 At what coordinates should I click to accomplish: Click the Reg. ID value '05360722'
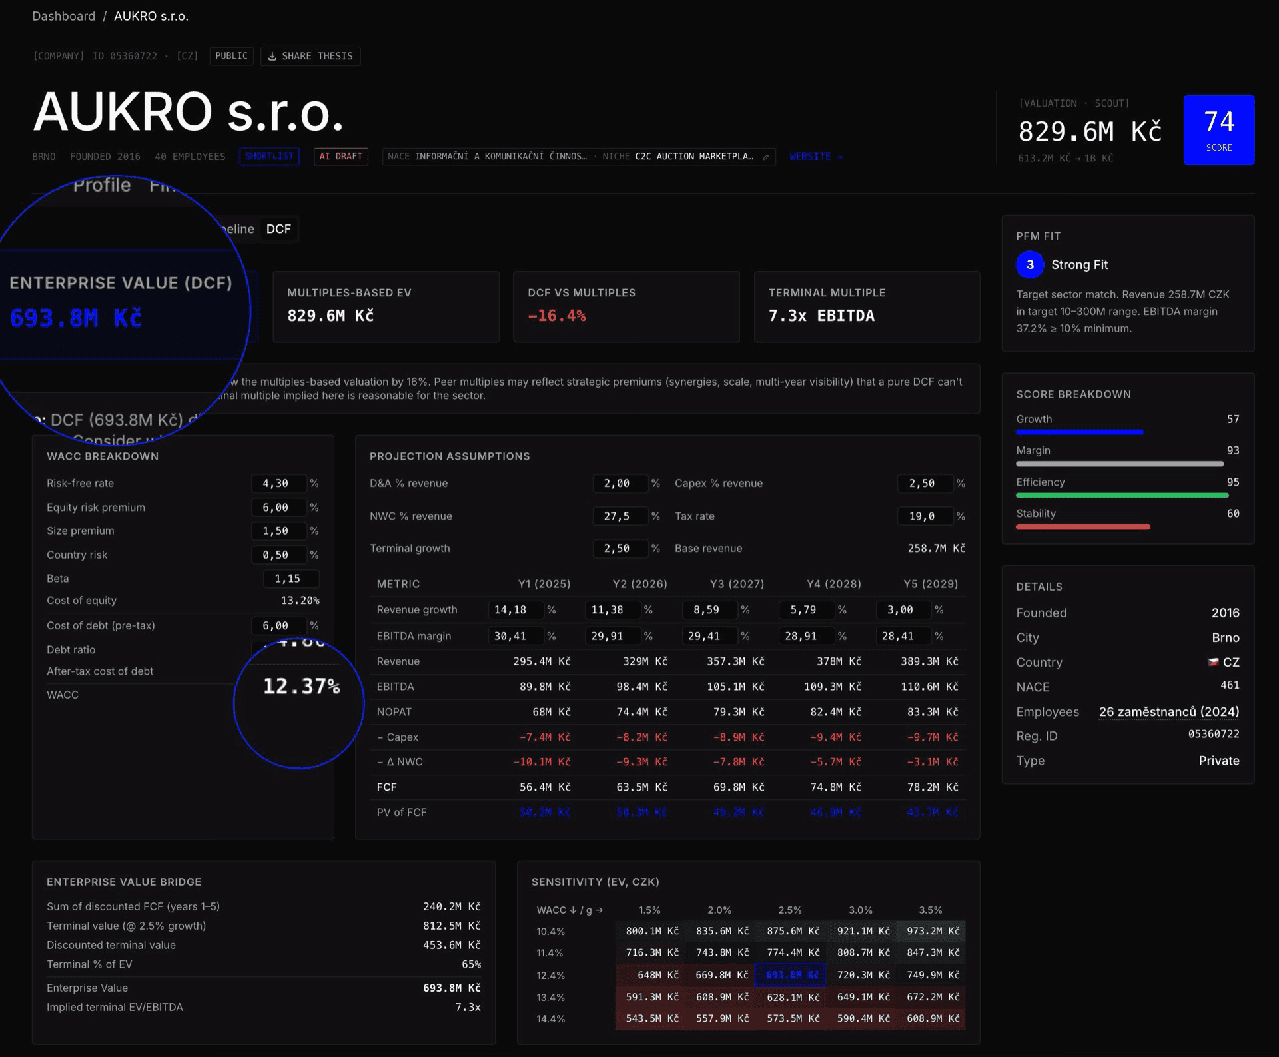click(1214, 734)
